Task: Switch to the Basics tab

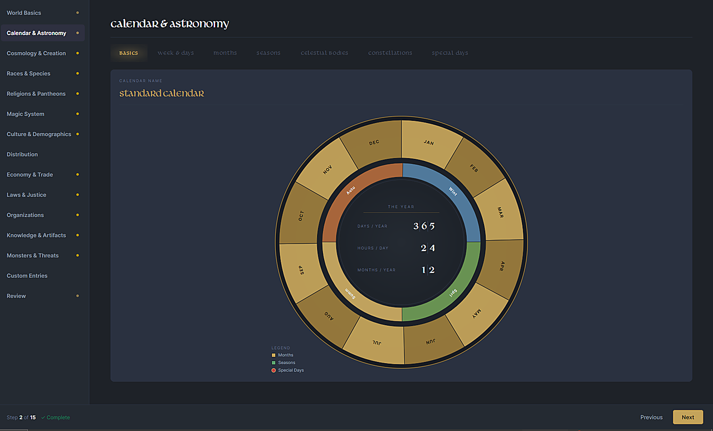Action: pos(129,53)
